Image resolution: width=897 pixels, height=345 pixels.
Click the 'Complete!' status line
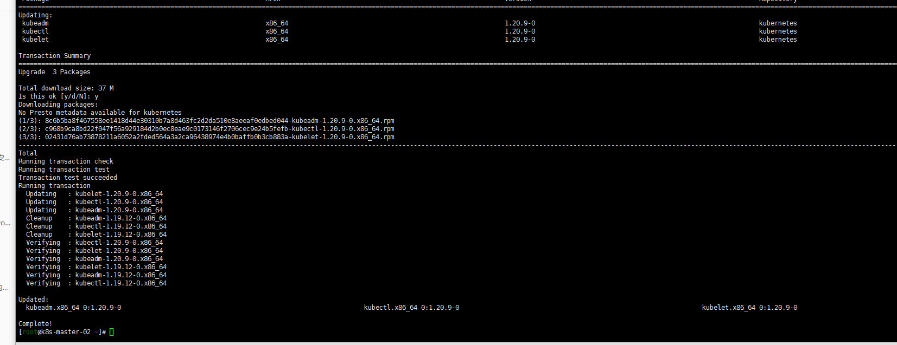coord(35,324)
